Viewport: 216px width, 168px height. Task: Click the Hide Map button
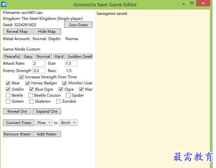[47, 32]
